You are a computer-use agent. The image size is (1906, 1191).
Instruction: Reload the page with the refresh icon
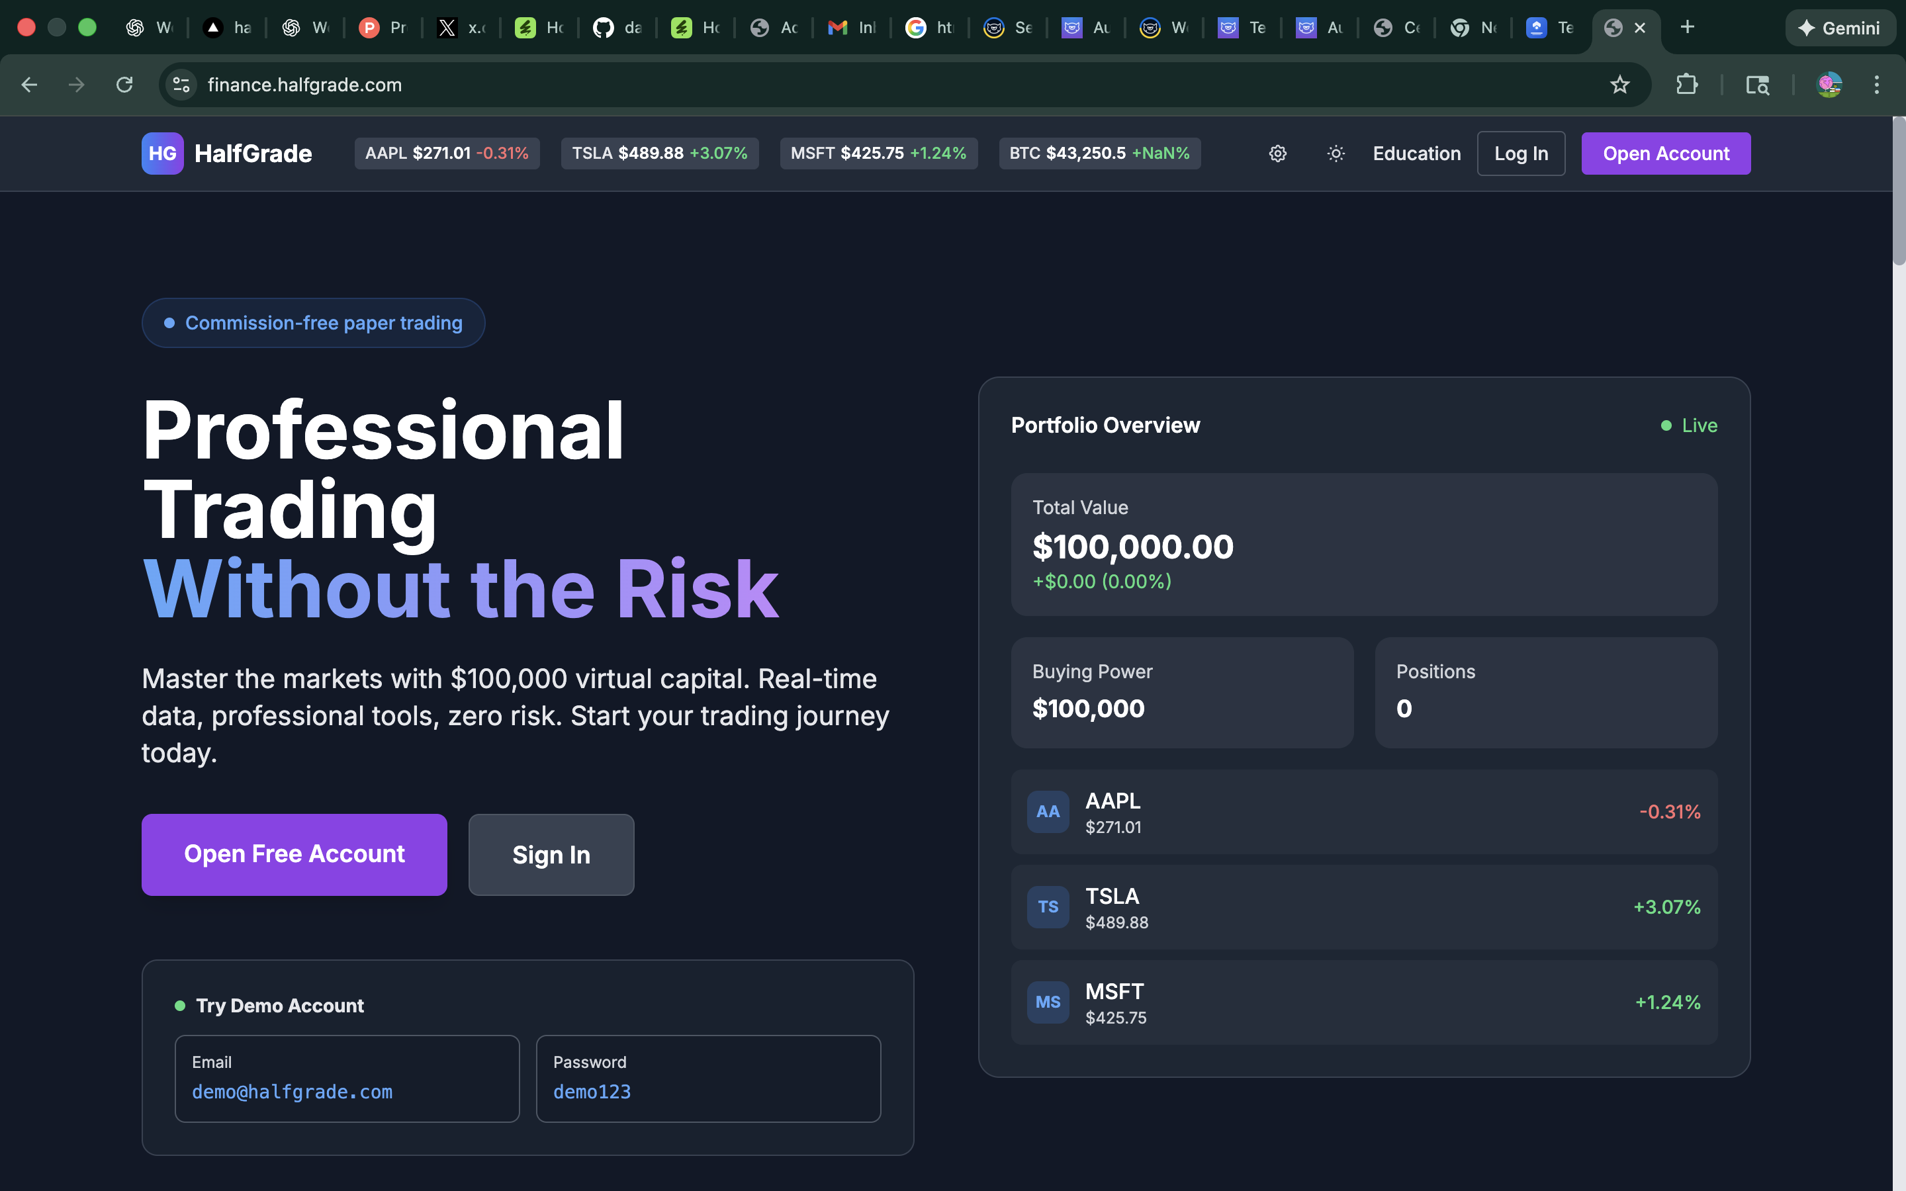point(124,84)
